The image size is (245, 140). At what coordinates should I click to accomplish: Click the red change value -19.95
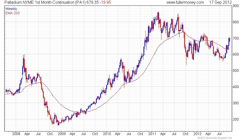(105, 2)
